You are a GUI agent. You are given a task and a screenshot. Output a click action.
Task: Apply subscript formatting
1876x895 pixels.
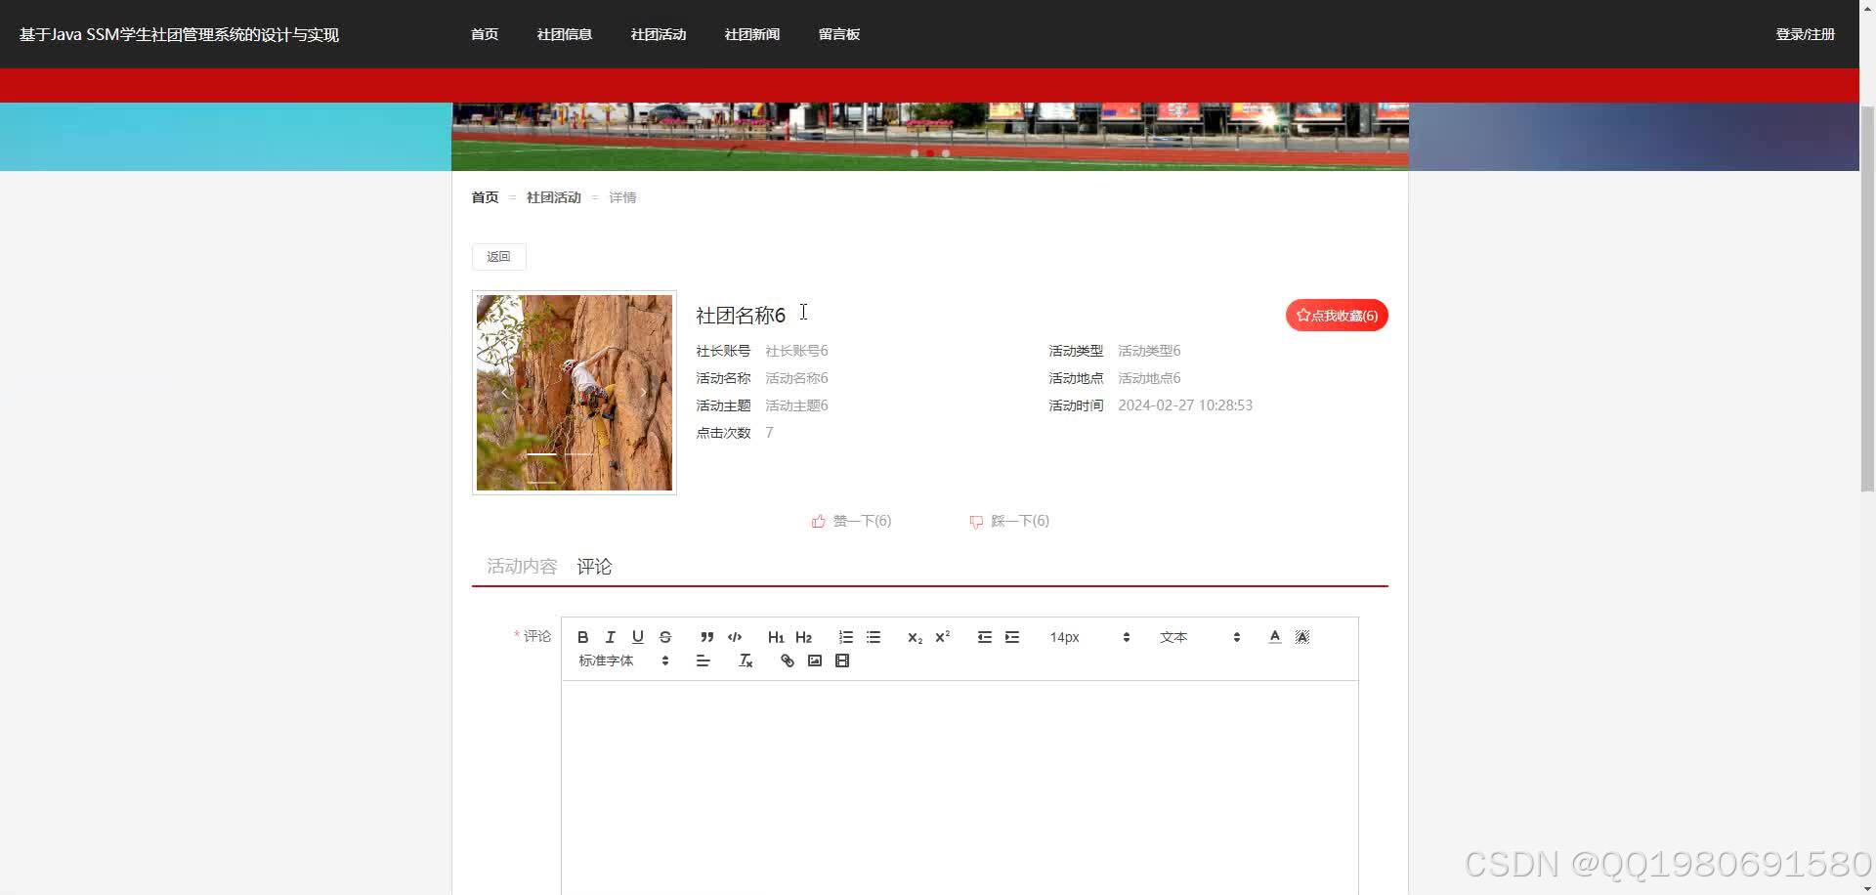pyautogui.click(x=915, y=637)
